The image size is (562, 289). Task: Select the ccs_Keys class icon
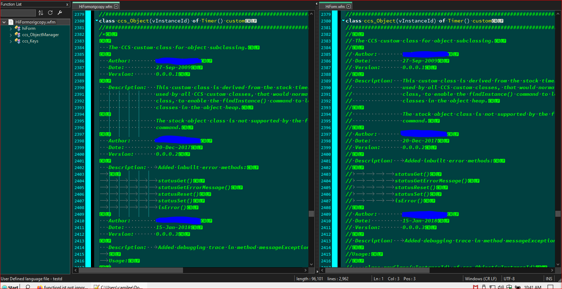17,41
